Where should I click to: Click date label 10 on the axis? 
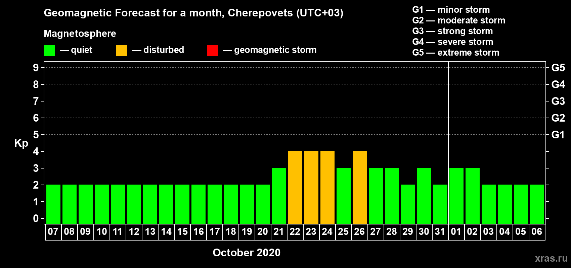click(x=101, y=231)
